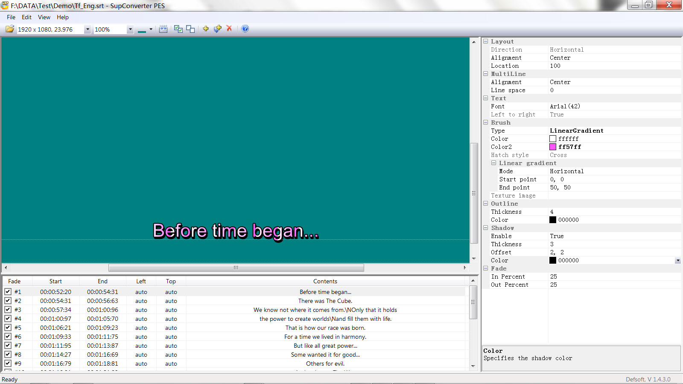Click the Location value 100
Viewport: 683px width, 384px height.
point(555,66)
